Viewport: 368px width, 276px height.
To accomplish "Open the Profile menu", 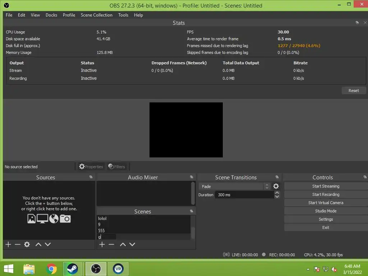I will [x=69, y=15].
